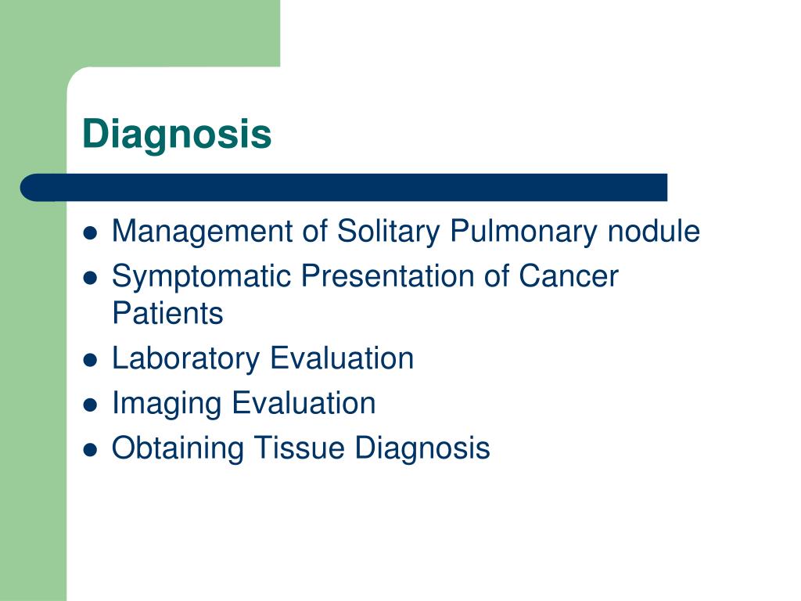This screenshot has width=801, height=601.
Task: Click the bullet dot before Symptomatic Presentation
Action: (90, 278)
